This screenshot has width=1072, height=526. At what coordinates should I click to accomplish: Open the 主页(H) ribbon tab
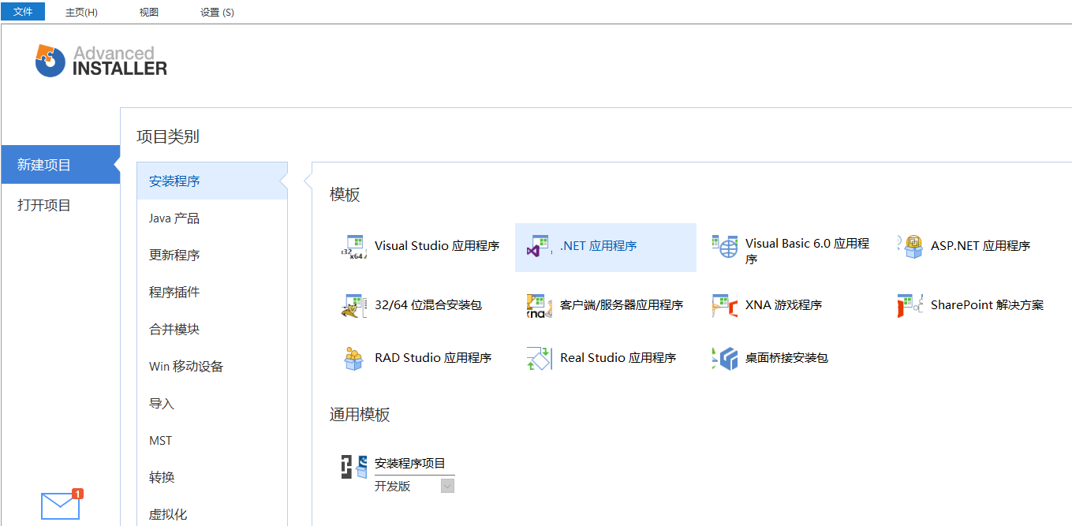coord(81,12)
